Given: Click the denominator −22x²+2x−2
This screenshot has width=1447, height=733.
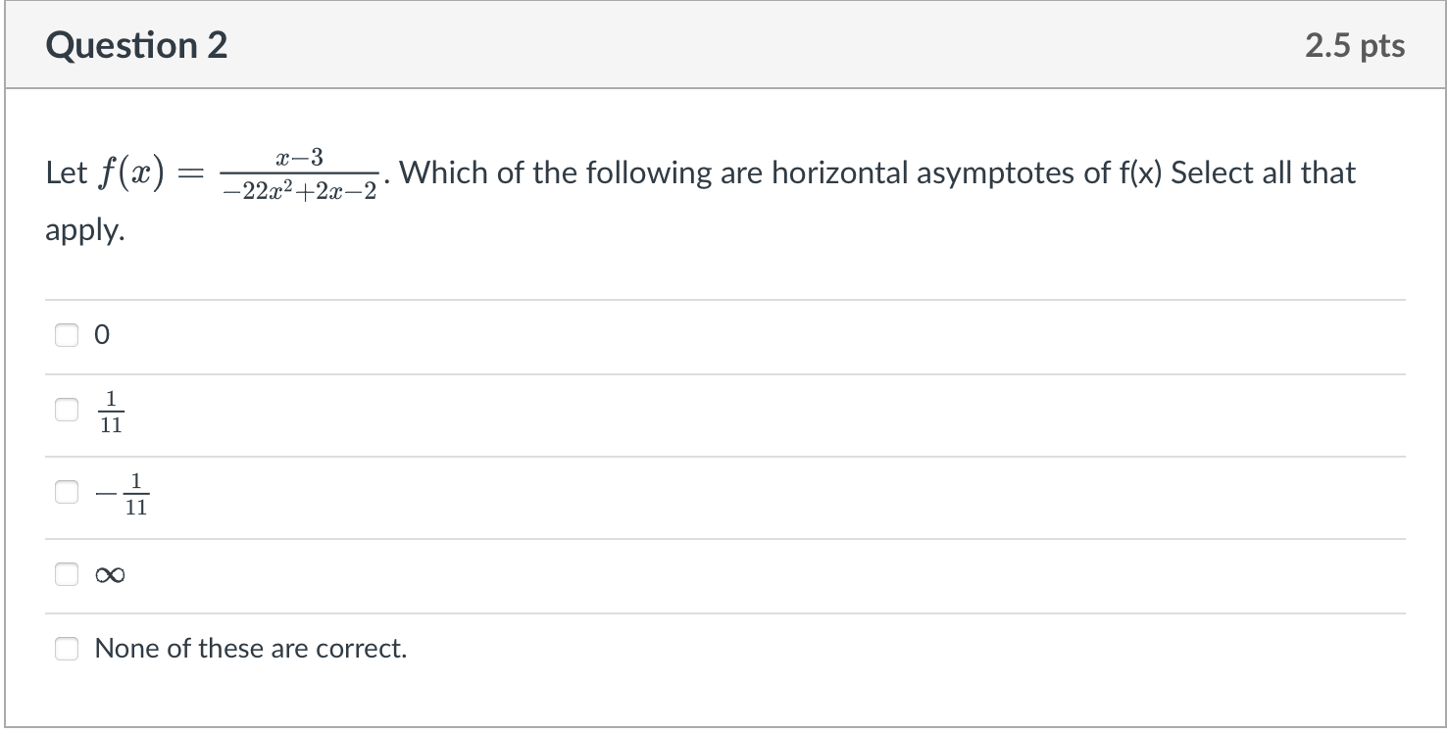Looking at the screenshot, I should click(300, 190).
